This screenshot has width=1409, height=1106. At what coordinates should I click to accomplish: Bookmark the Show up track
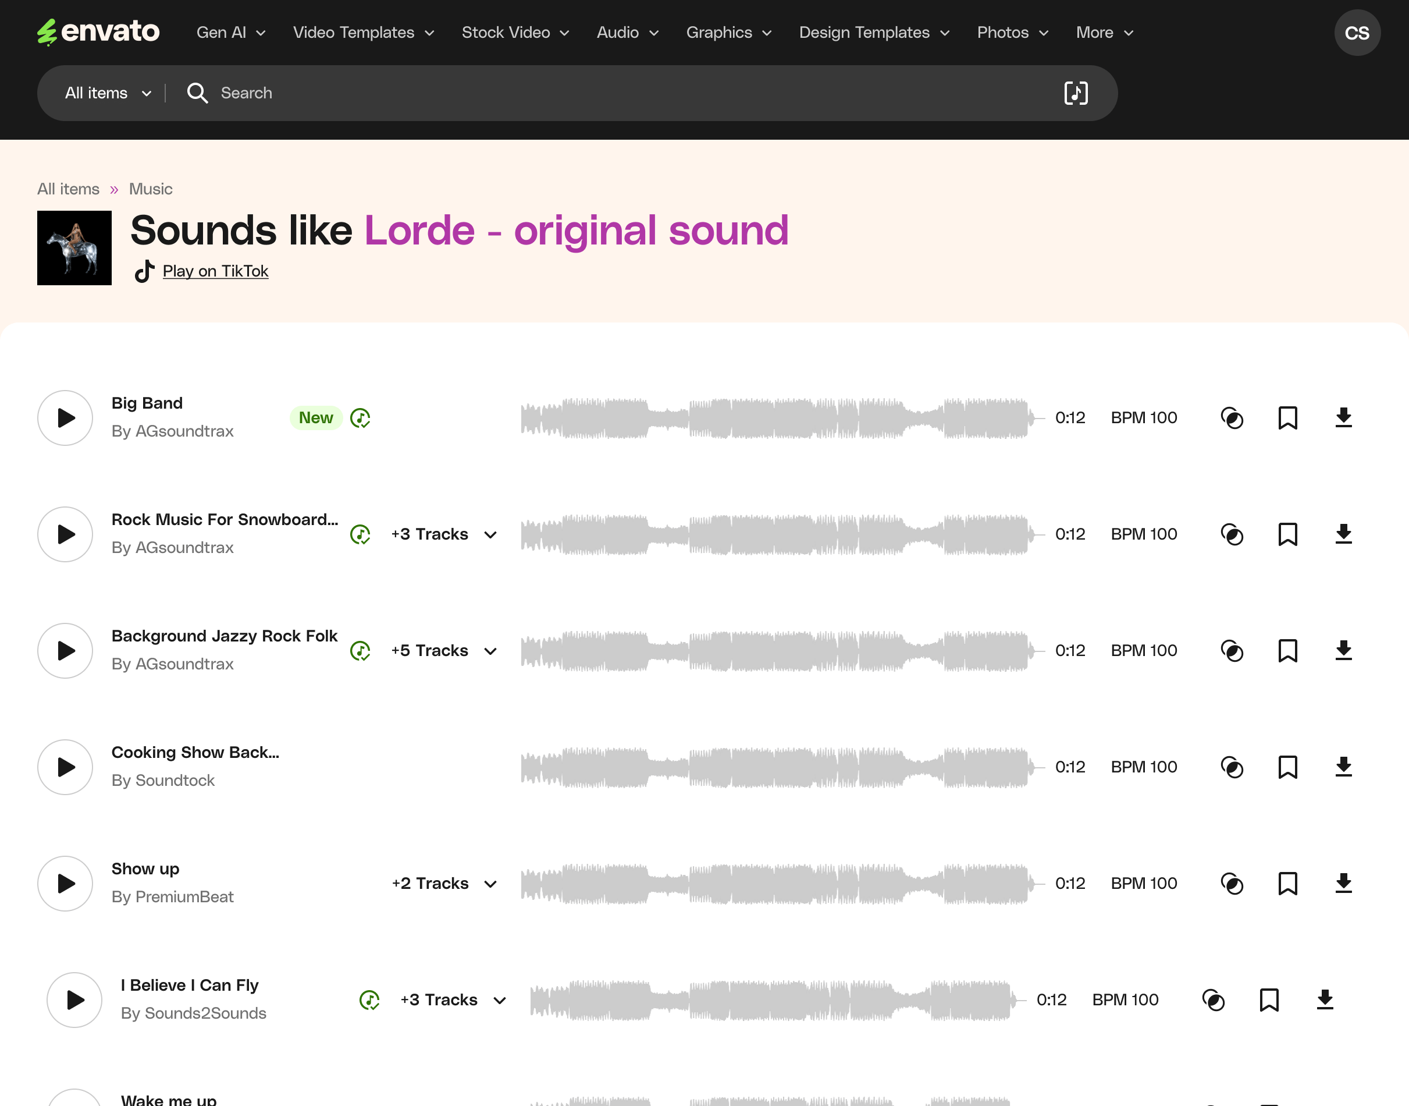pos(1287,883)
